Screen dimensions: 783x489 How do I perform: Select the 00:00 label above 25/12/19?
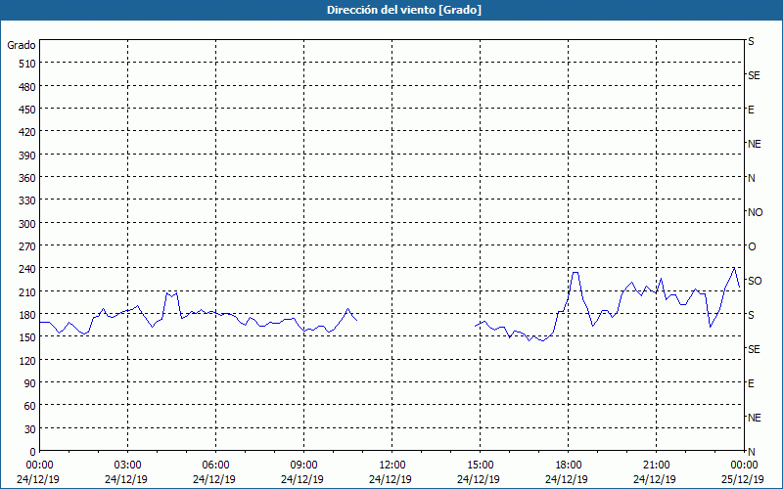744,466
